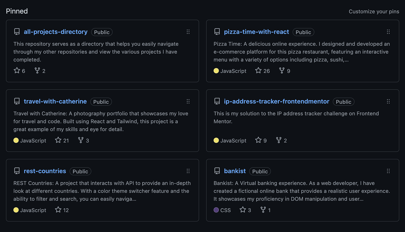Image resolution: width=405 pixels, height=232 pixels.
Task: Click fork icon on bankist card
Action: click(263, 210)
